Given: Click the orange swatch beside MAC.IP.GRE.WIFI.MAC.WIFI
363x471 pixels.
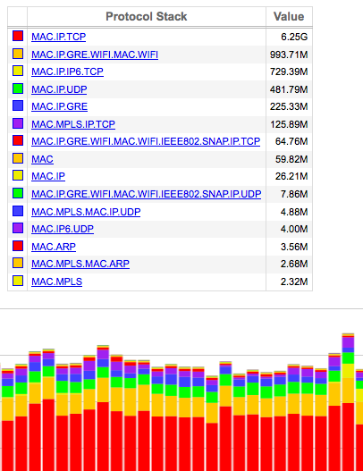Looking at the screenshot, I should (18, 54).
